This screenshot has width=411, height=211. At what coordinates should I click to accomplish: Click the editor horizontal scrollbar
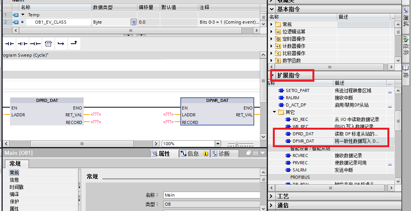(x=82, y=144)
